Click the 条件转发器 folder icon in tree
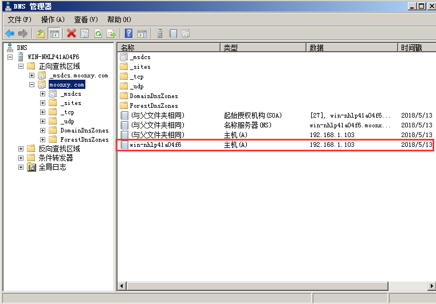This screenshot has height=304, width=436. coord(31,158)
